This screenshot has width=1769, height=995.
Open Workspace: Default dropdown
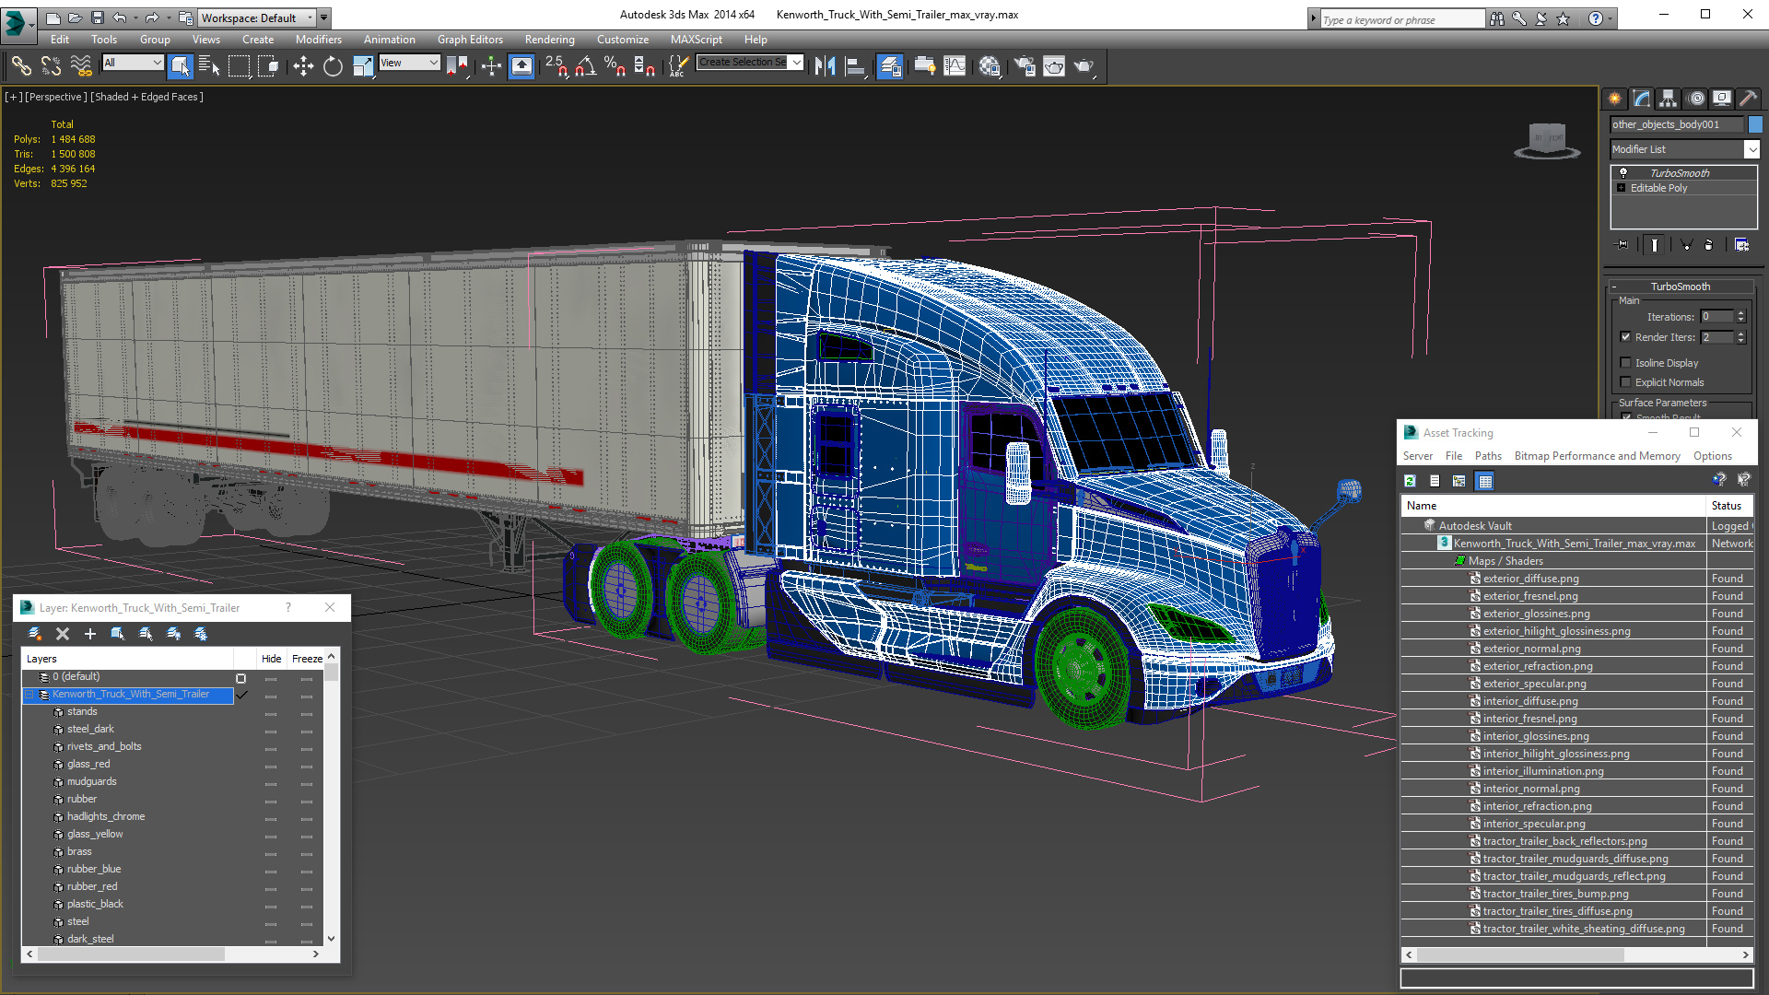pos(258,18)
